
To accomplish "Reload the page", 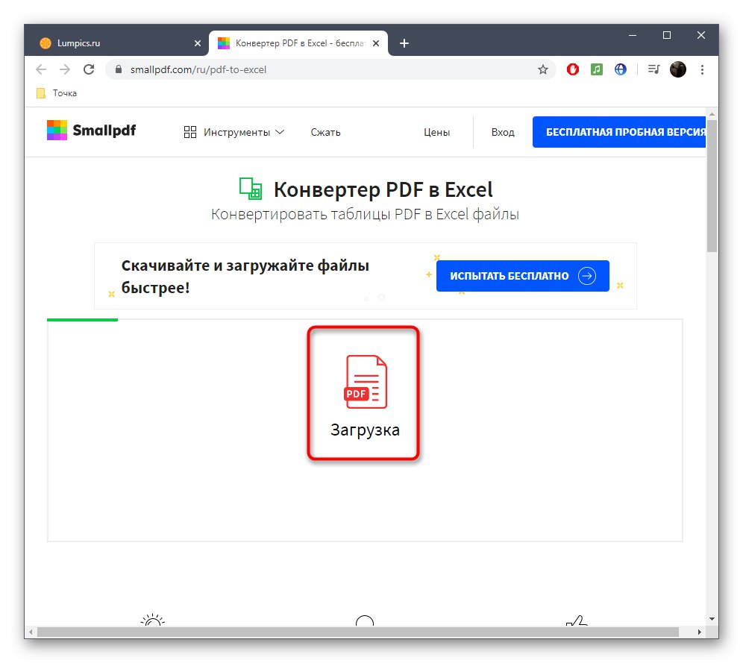I will click(89, 69).
